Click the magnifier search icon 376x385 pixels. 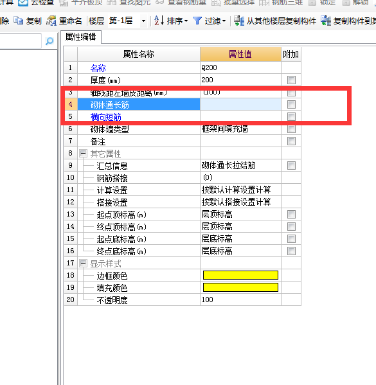49,41
